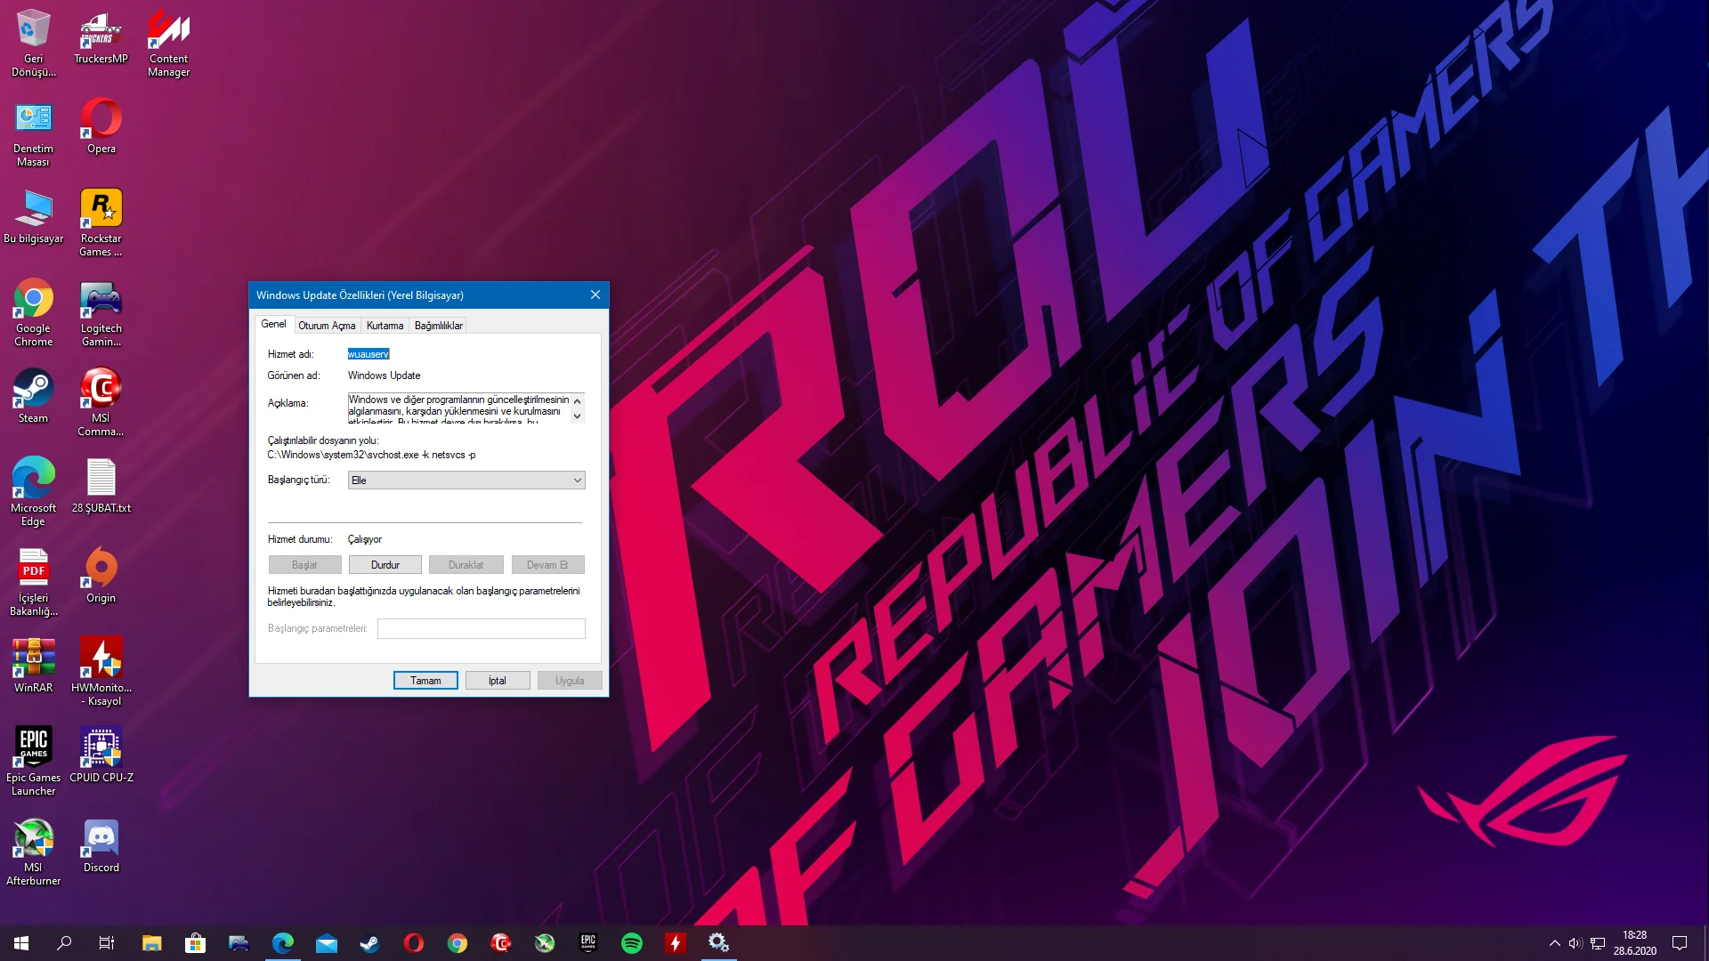Close the Windows Update properties dialog
This screenshot has width=1709, height=961.
[595, 295]
